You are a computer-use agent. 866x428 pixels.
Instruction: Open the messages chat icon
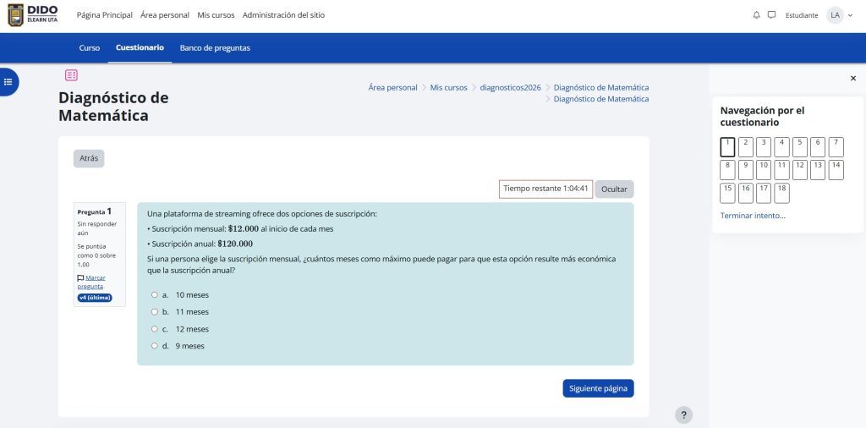tap(771, 15)
